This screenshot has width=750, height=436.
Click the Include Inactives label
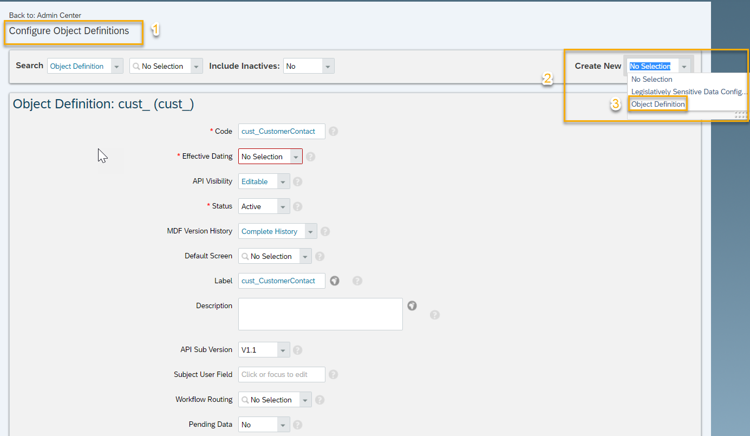244,66
